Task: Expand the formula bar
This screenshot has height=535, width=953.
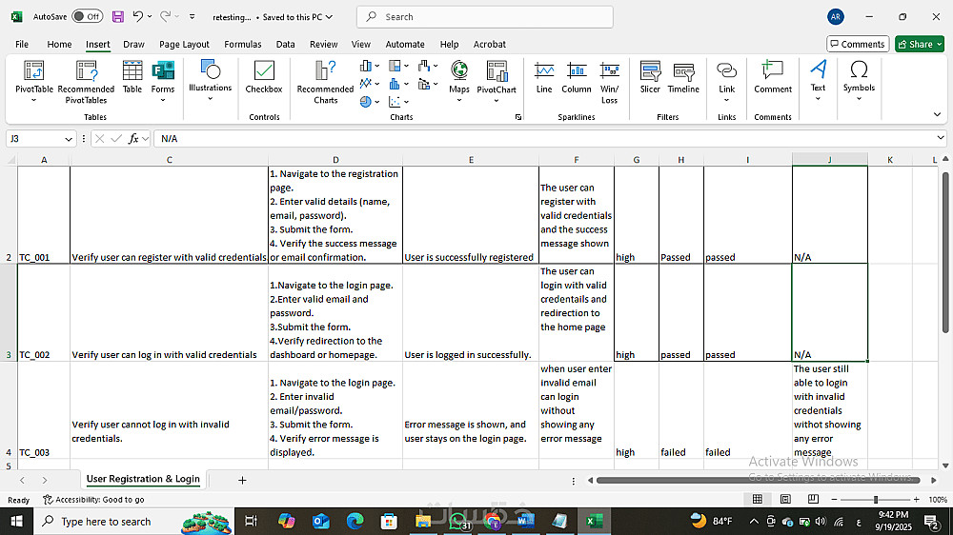Action: click(941, 138)
